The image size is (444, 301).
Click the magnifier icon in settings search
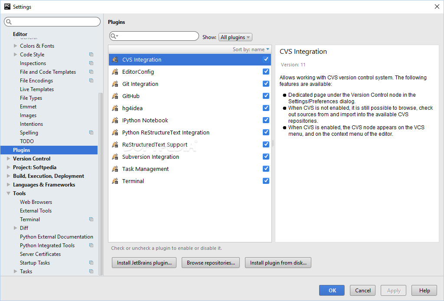9,22
